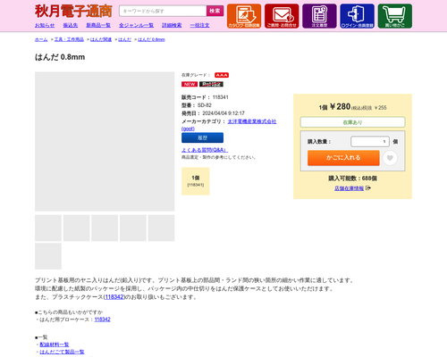Open the プラスチックケース (118342) link
Image resolution: width=447 pixels, height=357 pixels.
(114, 297)
